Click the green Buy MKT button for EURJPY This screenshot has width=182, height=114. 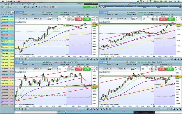point(87,69)
